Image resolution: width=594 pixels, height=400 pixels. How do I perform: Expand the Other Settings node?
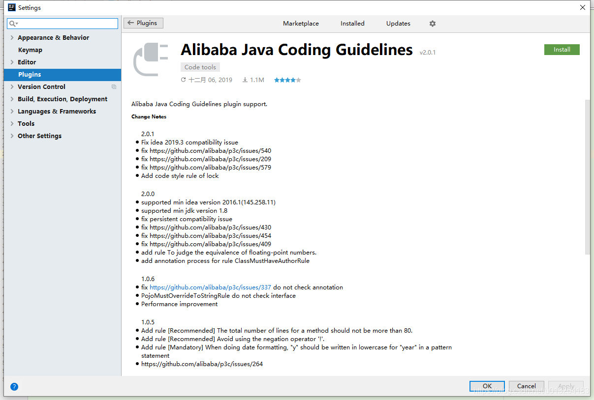point(12,136)
